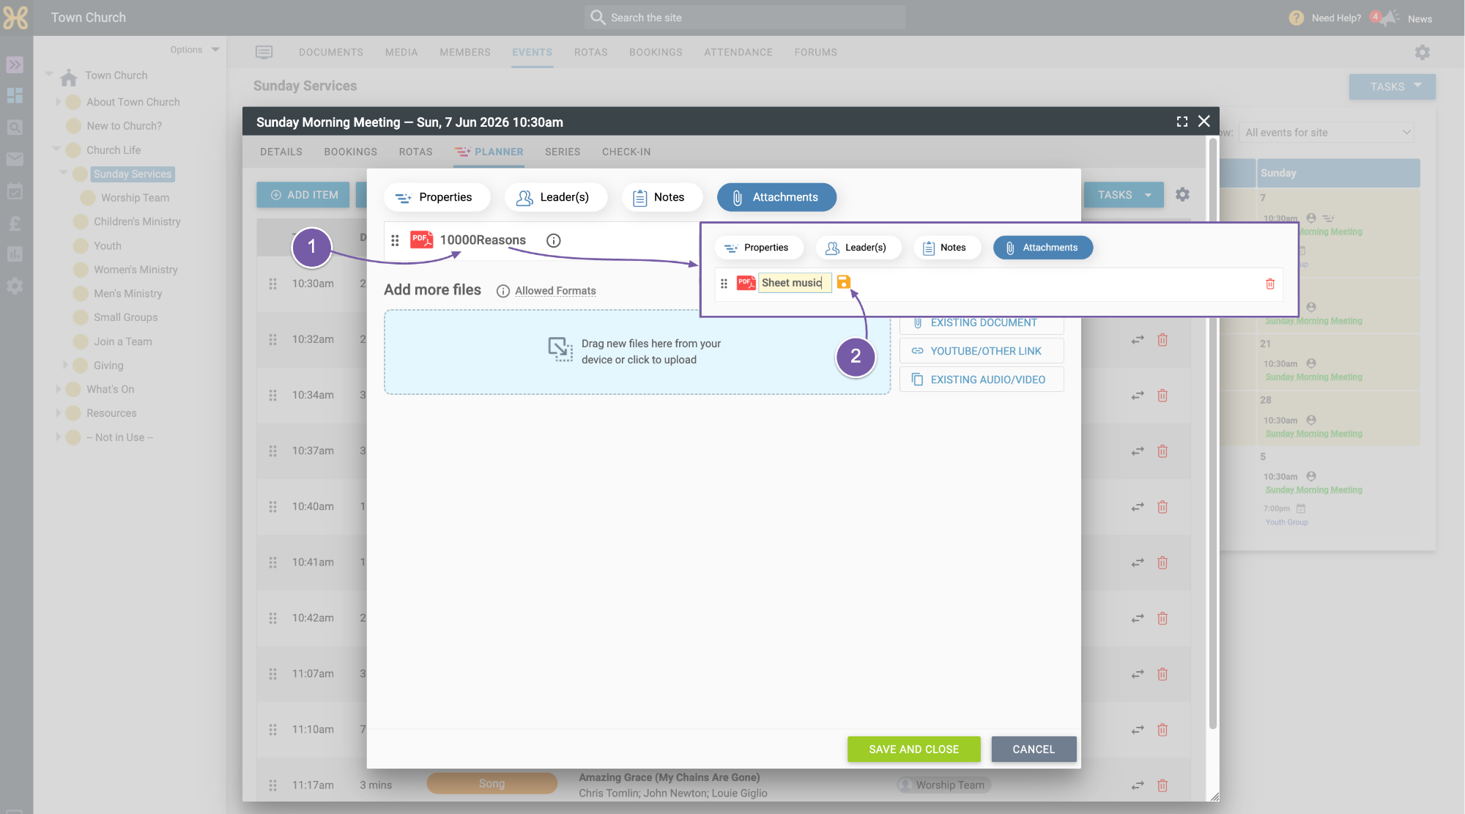This screenshot has height=814, width=1465.
Task: Open the News megaphone notifications icon
Action: click(x=1390, y=18)
